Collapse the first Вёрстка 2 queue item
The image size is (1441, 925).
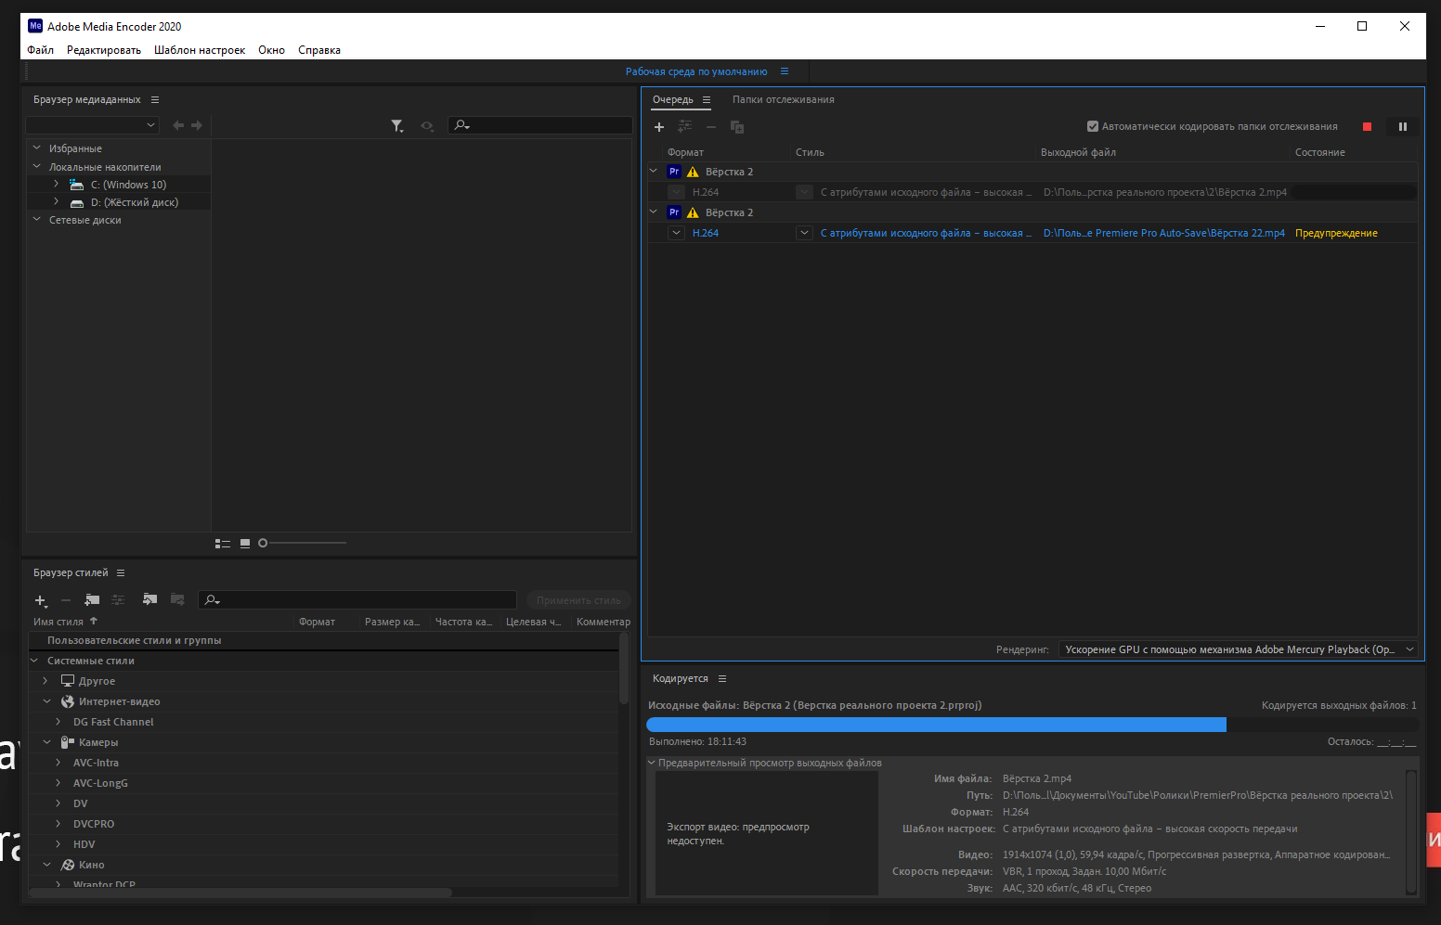(653, 172)
